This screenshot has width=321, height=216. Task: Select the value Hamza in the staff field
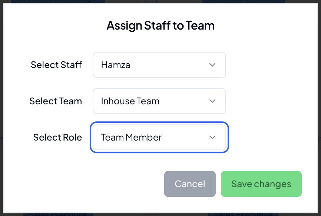pos(115,65)
